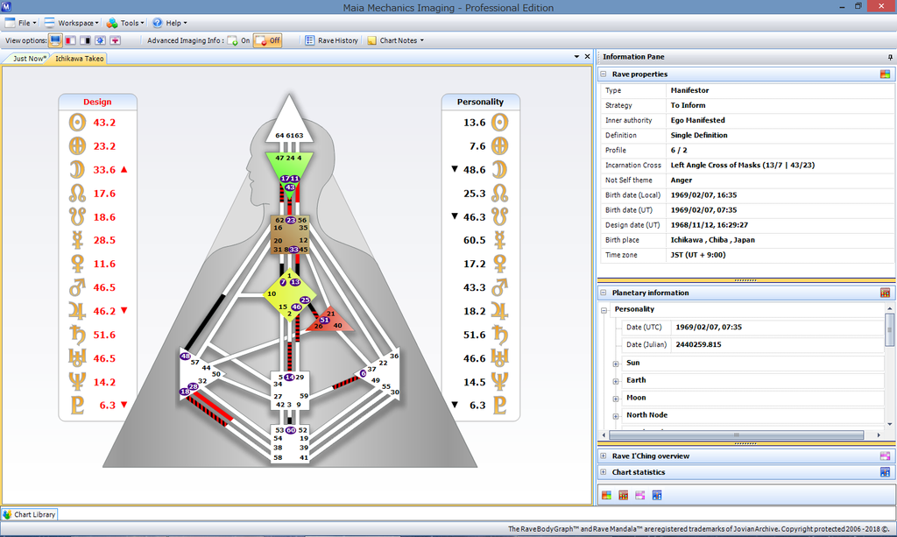Viewport: 897px width, 537px height.
Task: Expand the Moon planetary row
Action: coord(616,399)
